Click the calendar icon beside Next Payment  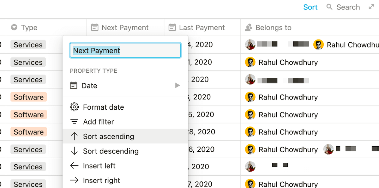tap(94, 27)
